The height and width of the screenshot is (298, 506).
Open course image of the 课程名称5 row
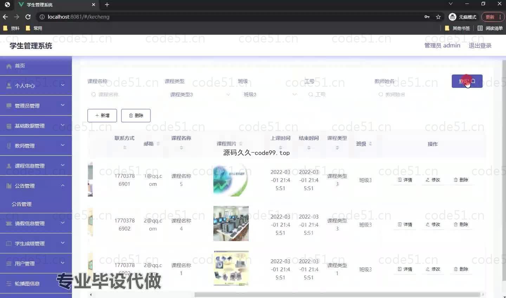(x=231, y=179)
